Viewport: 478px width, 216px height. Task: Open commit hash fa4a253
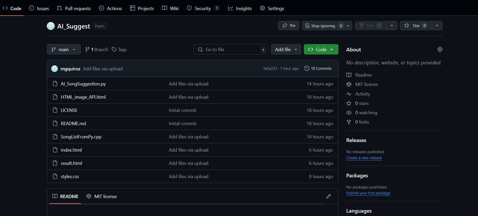click(270, 69)
